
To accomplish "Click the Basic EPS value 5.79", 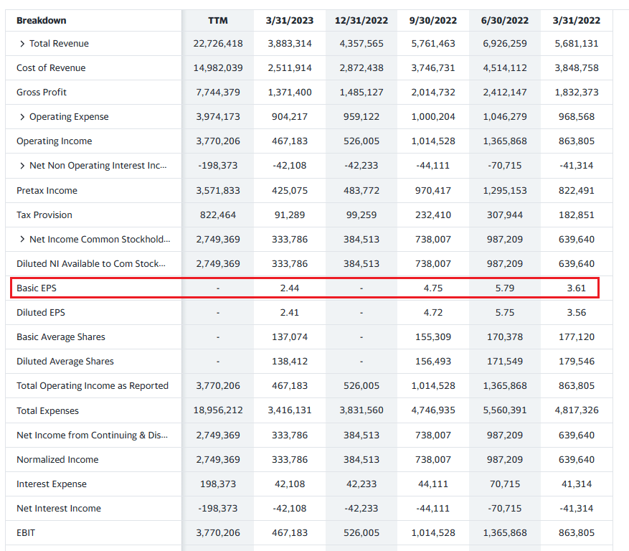I will tap(505, 288).
